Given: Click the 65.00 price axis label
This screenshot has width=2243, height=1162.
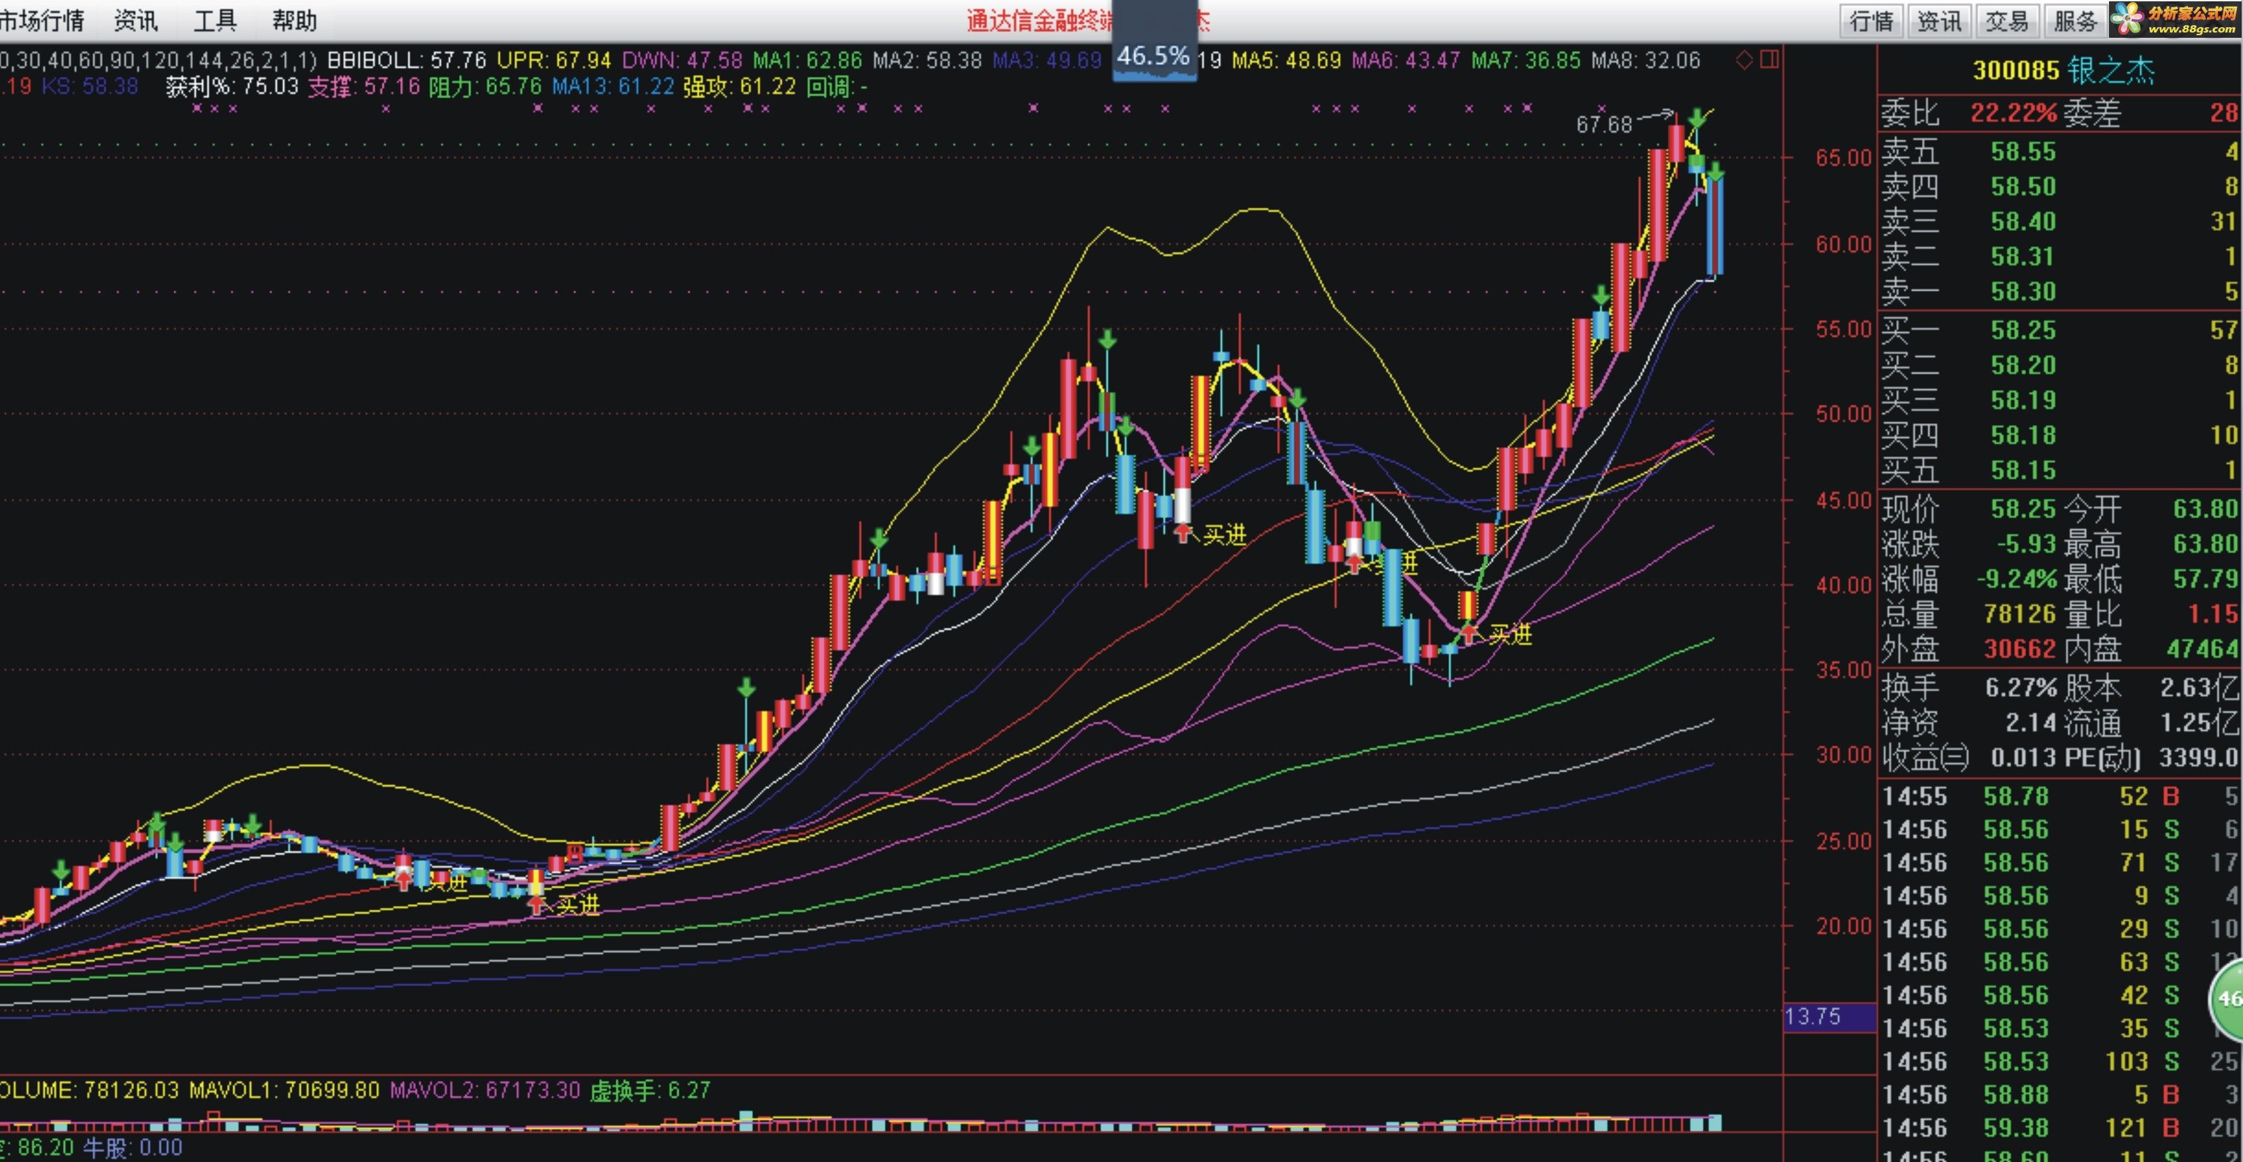Looking at the screenshot, I should point(1844,158).
